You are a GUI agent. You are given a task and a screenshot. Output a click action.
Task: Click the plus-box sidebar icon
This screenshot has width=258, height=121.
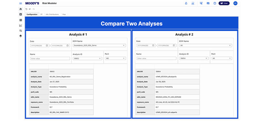click(x=21, y=15)
